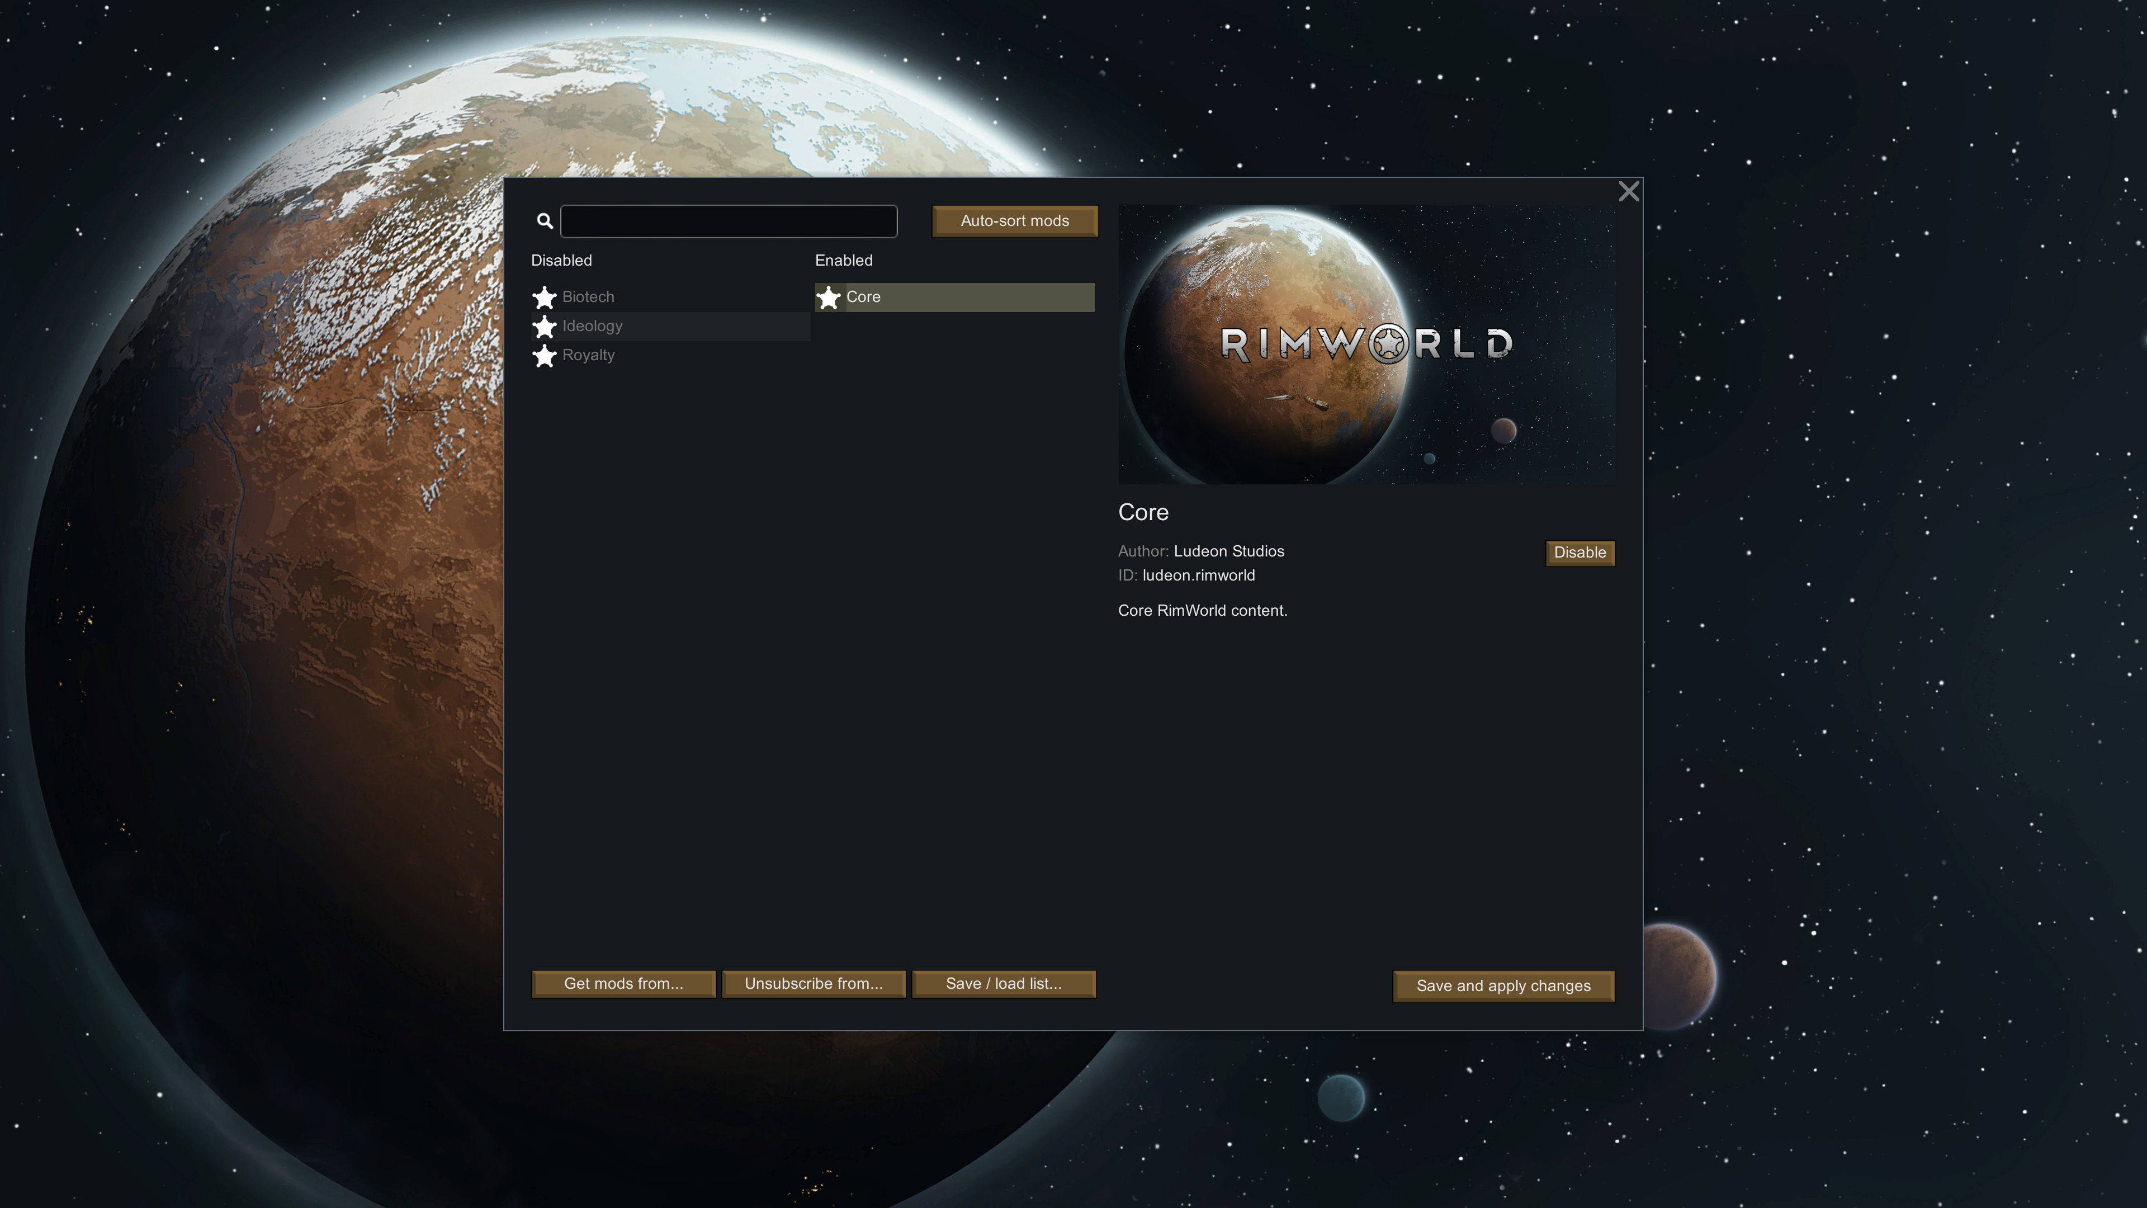The width and height of the screenshot is (2147, 1208).
Task: Click the Enabled column header
Action: coord(844,261)
